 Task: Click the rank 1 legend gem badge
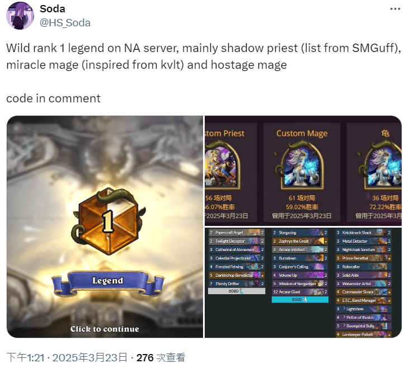pyautogui.click(x=108, y=221)
